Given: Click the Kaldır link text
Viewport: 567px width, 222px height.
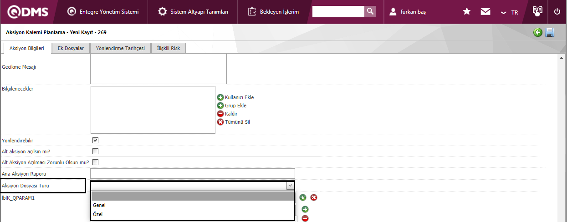Looking at the screenshot, I should tap(231, 114).
